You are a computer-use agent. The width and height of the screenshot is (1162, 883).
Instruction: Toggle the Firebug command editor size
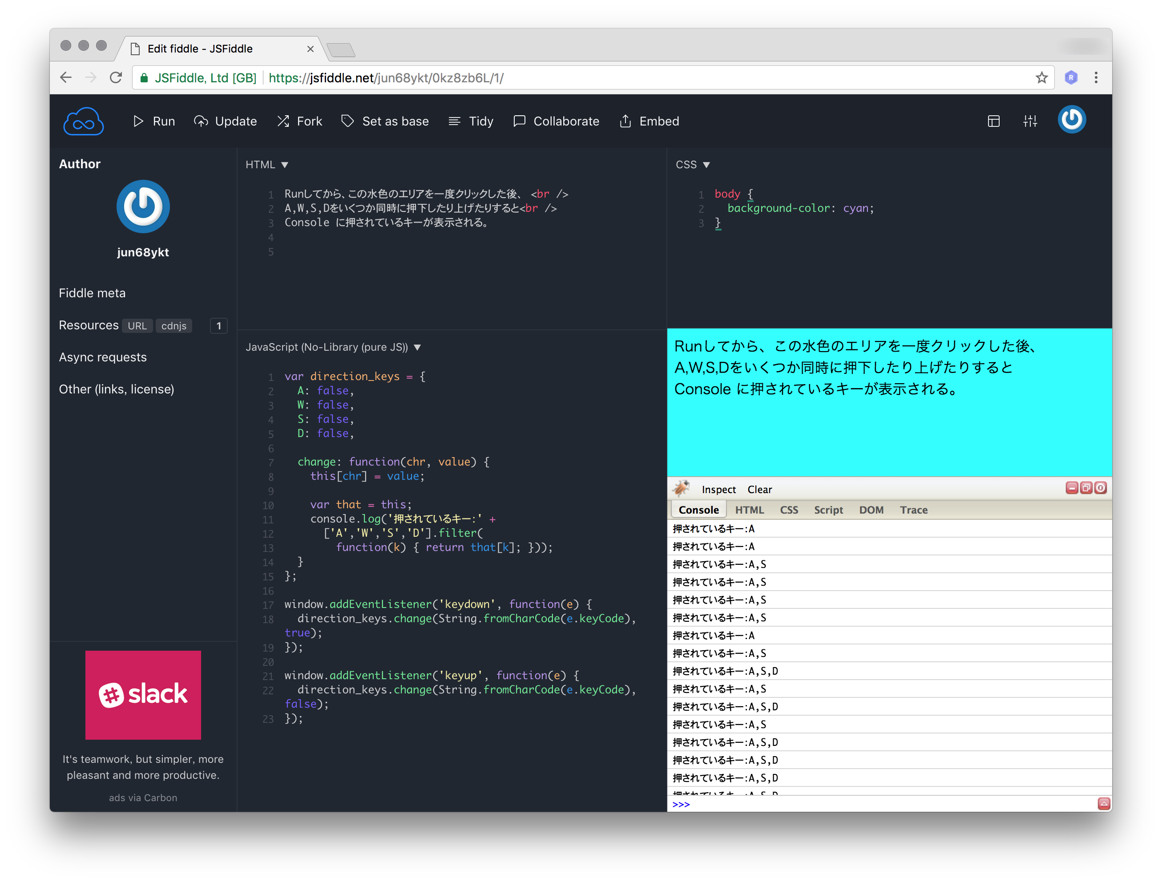click(x=1104, y=804)
